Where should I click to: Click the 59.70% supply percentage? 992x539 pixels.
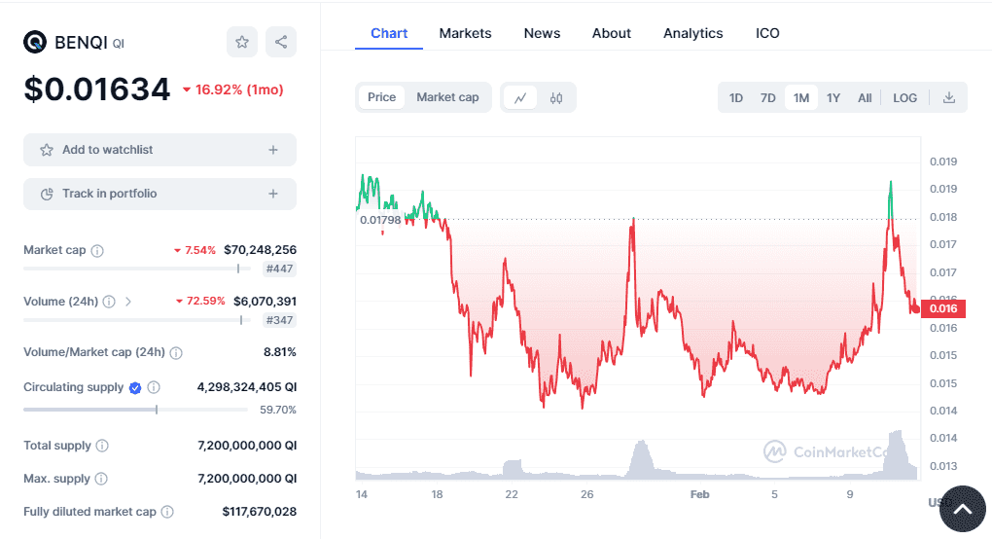[278, 410]
